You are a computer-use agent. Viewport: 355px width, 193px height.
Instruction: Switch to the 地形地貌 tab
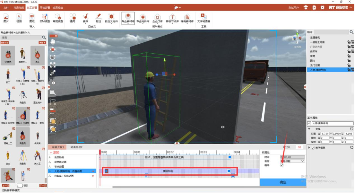[x=19, y=8]
